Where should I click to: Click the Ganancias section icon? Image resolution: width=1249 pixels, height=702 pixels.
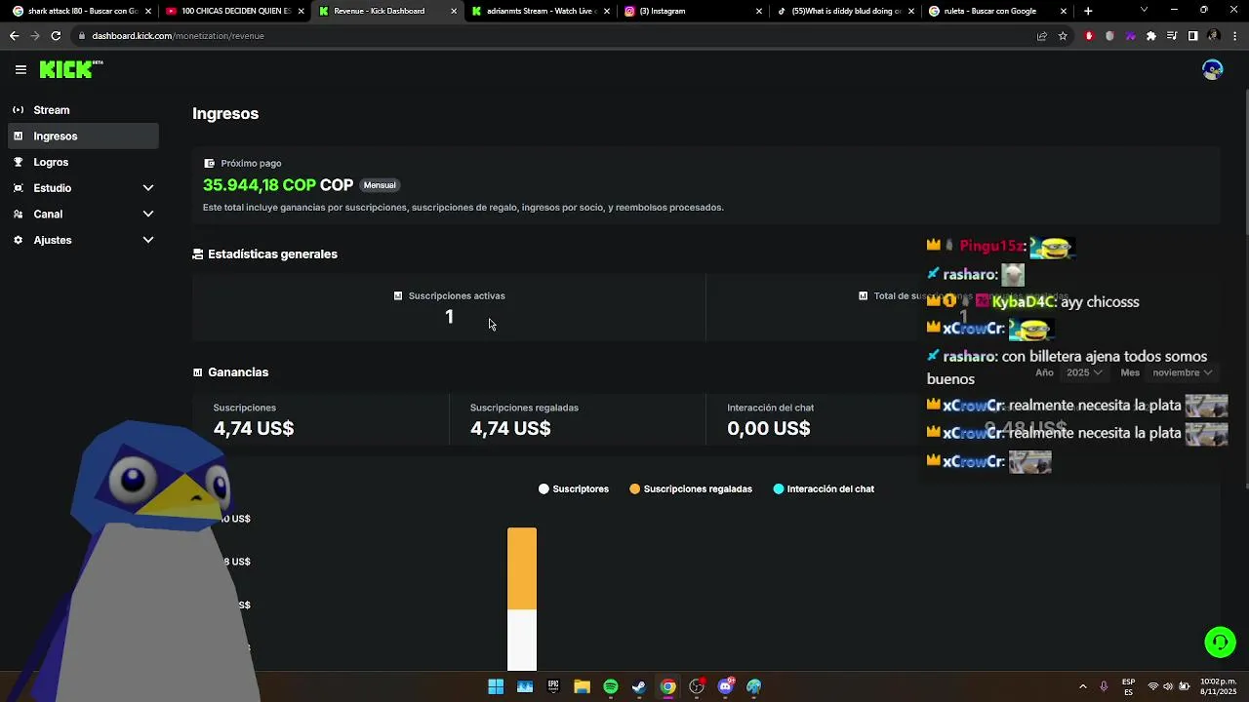coord(198,372)
